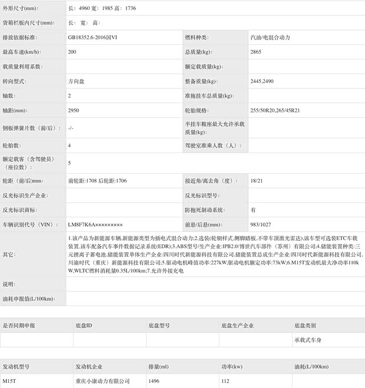Select overhang value 983/1027
Image resolution: width=365 pixels, height=388 pixels.
click(261, 225)
